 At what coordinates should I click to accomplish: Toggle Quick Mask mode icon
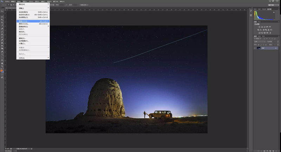point(2,75)
